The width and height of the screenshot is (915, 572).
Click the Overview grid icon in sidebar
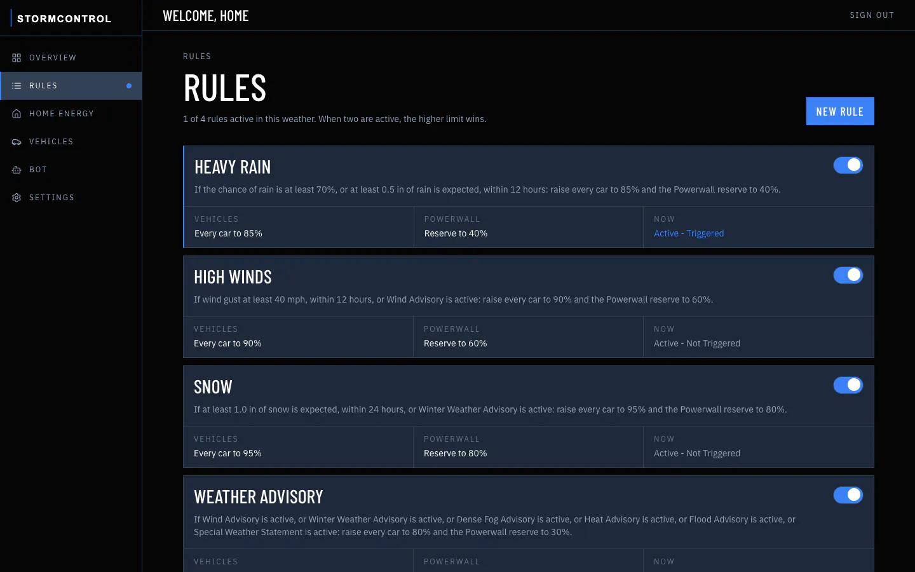click(17, 58)
